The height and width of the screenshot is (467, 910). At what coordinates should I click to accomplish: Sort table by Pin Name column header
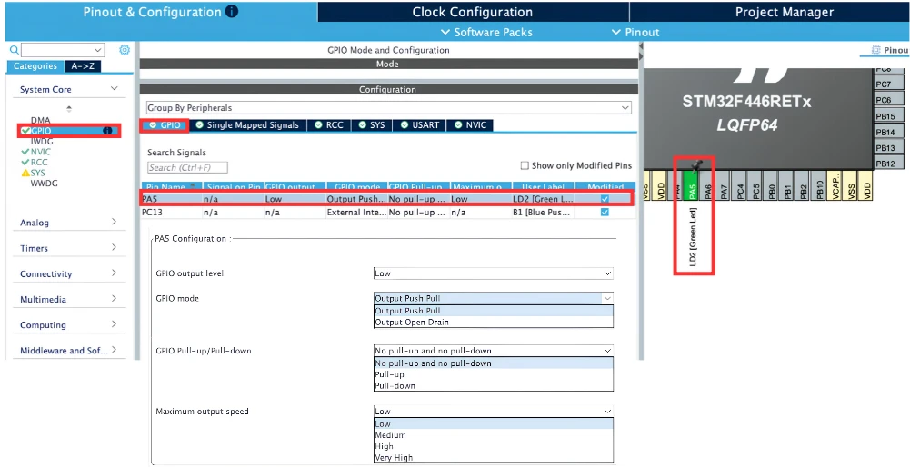170,187
